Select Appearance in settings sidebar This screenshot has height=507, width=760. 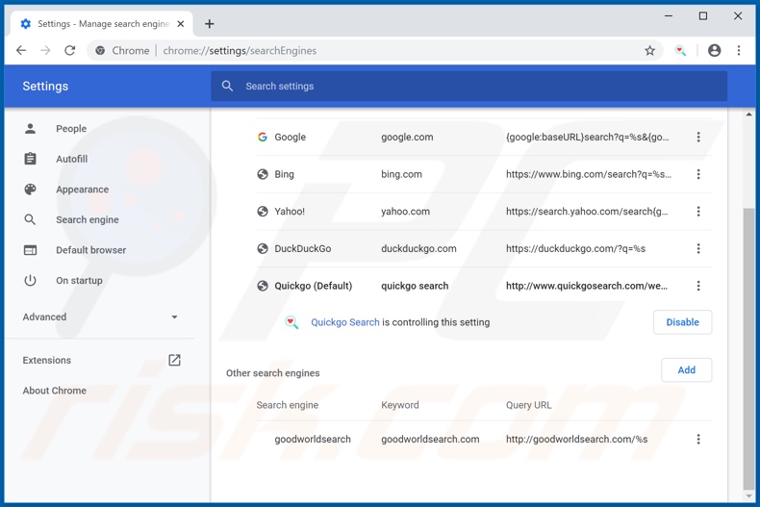(82, 190)
